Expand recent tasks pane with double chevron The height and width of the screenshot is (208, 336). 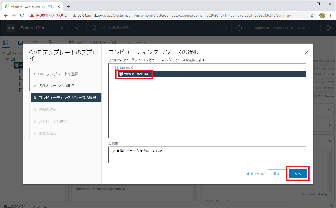[x=331, y=206]
